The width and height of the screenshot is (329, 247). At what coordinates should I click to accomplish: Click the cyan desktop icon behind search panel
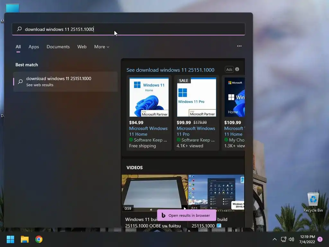(13, 8)
